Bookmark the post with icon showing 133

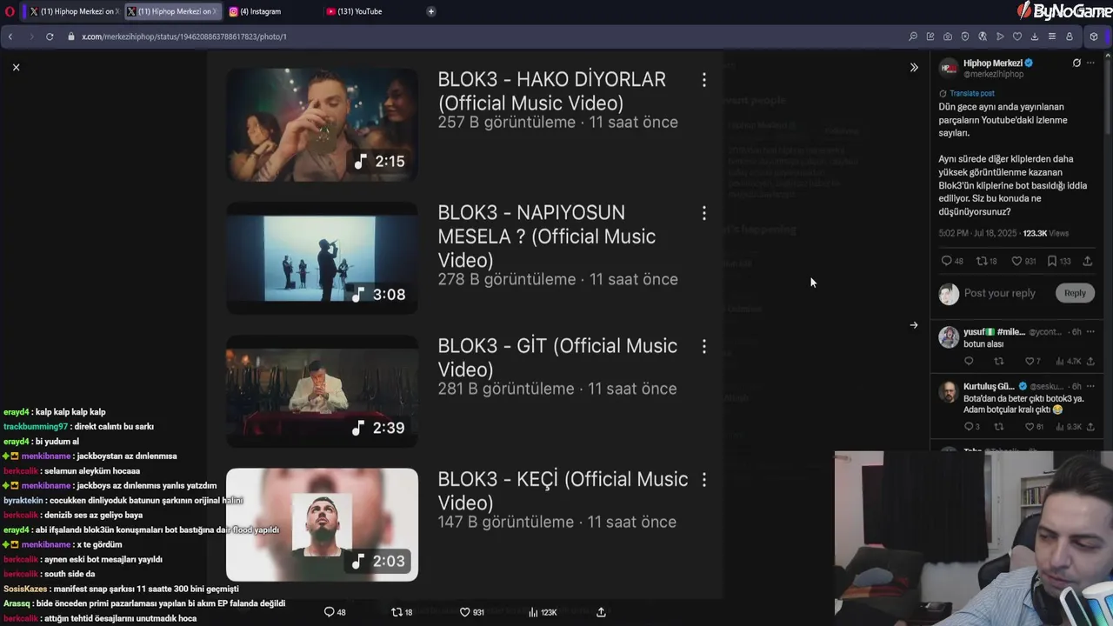(1059, 261)
